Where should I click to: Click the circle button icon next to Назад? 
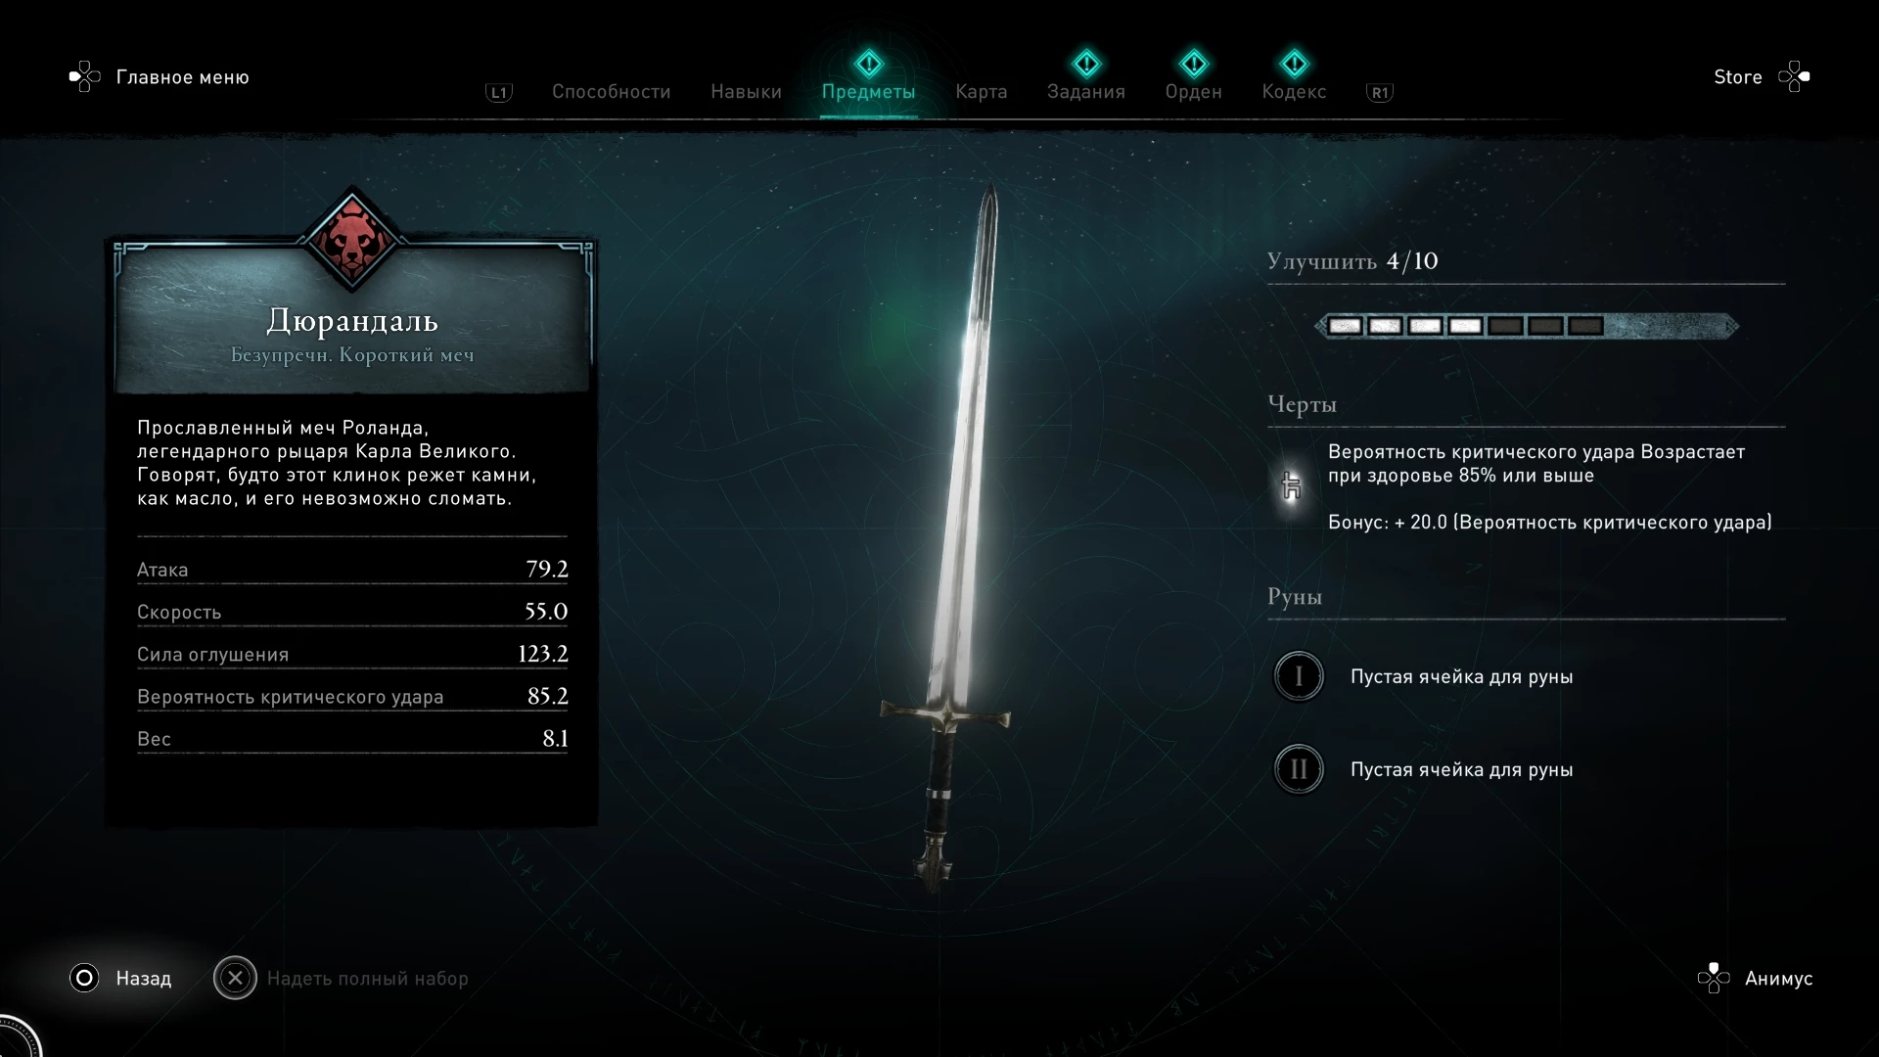(84, 978)
